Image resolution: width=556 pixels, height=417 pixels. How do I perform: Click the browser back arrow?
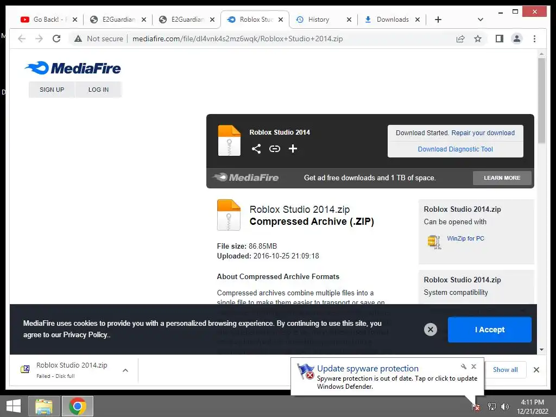pyautogui.click(x=22, y=39)
